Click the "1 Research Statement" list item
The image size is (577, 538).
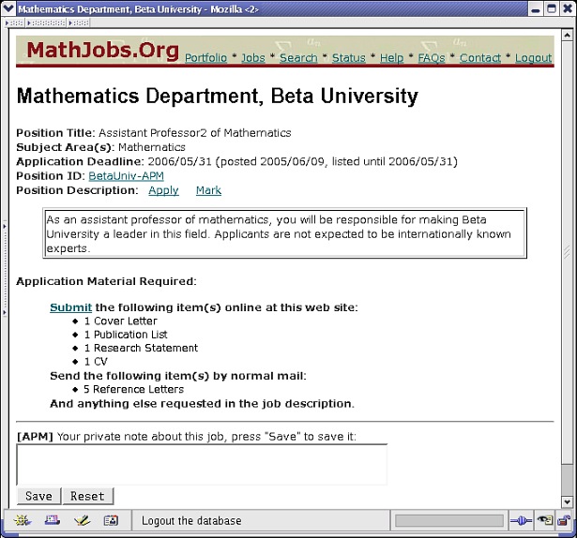141,348
